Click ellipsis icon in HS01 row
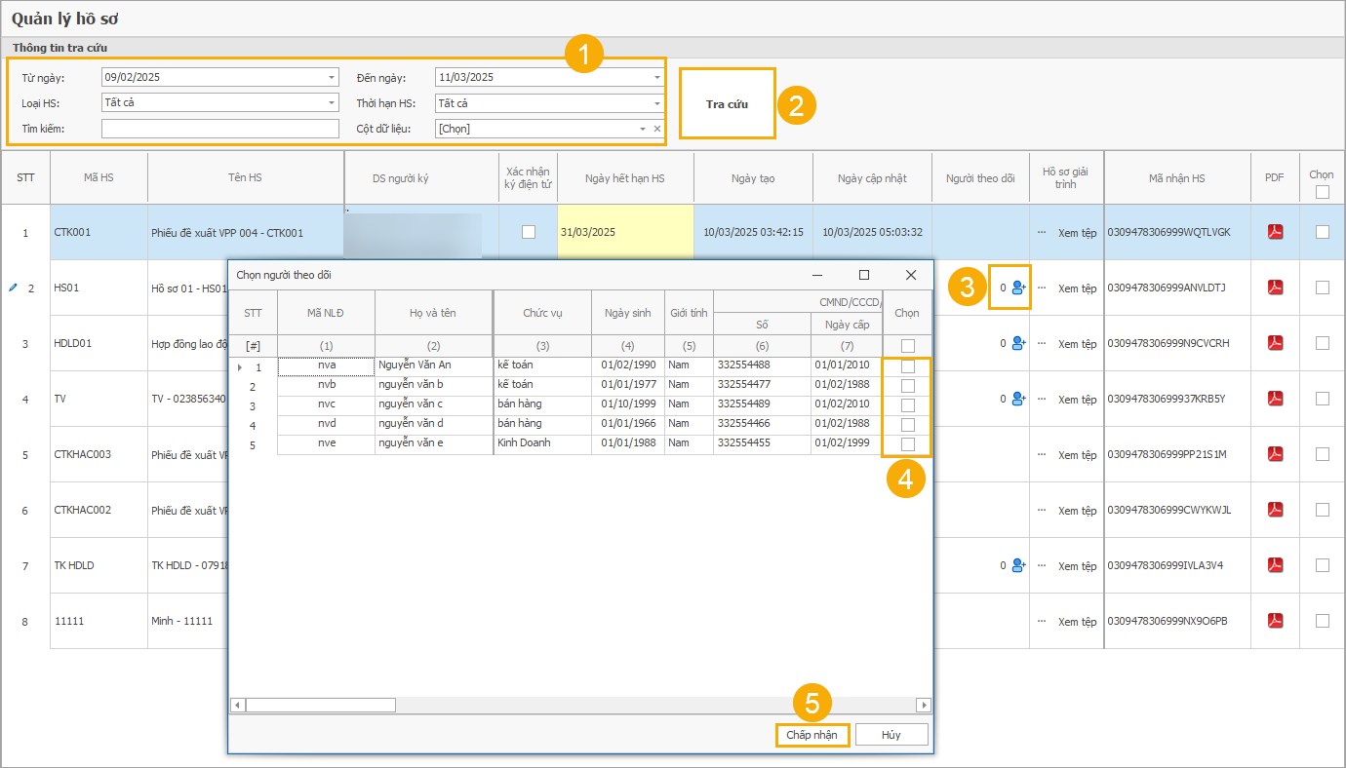The width and height of the screenshot is (1346, 768). pos(1042,288)
